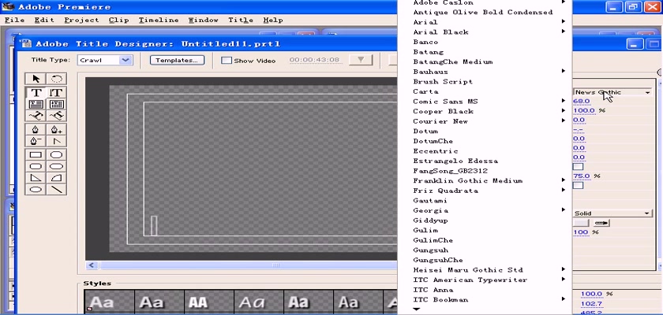Screen dimensions: 663x315
Task: Expand the Arial font submenu arrow
Action: tap(564, 21)
